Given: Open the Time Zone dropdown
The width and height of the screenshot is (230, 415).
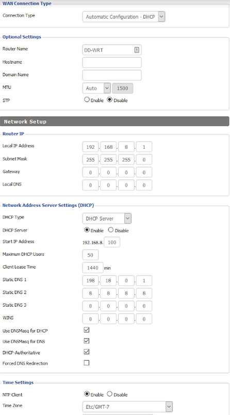Looking at the screenshot, I should coord(127,407).
